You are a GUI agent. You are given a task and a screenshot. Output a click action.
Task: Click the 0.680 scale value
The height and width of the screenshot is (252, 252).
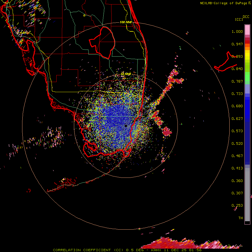pos(237,106)
